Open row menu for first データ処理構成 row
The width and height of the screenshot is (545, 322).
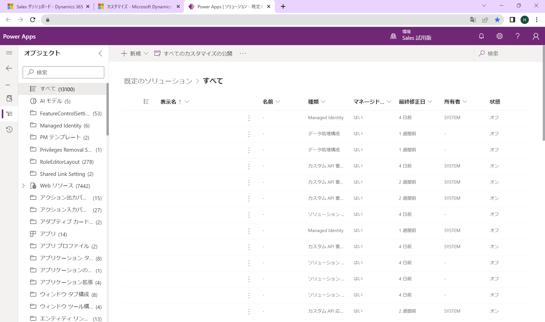[x=249, y=134]
